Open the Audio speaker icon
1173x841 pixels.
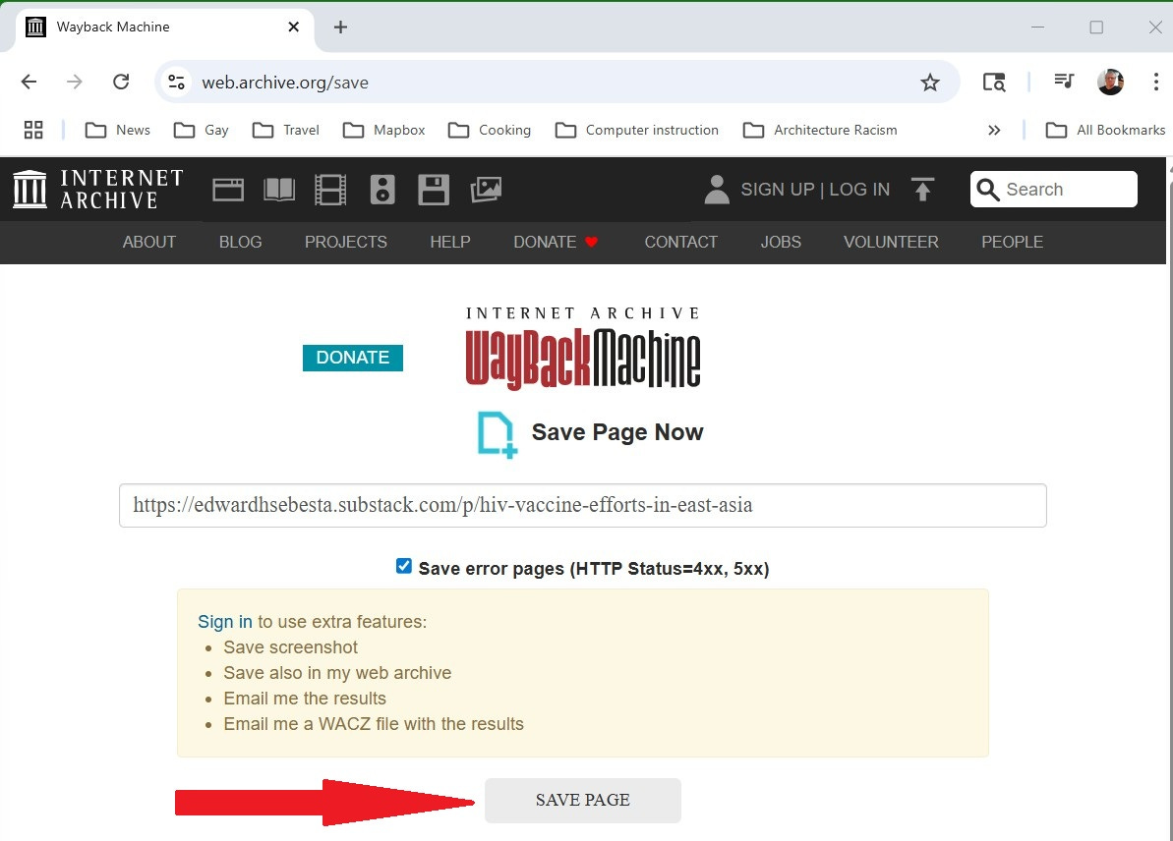click(x=382, y=190)
